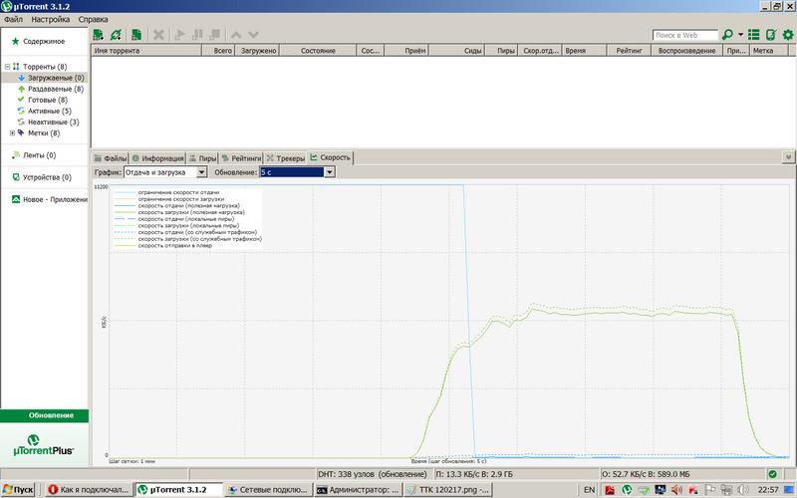
Task: Click the green network OK status icon
Action: [x=773, y=474]
